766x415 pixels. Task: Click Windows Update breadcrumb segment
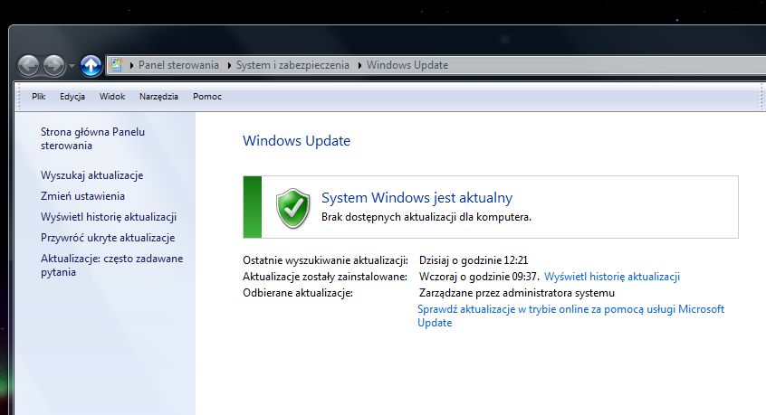[x=407, y=65]
